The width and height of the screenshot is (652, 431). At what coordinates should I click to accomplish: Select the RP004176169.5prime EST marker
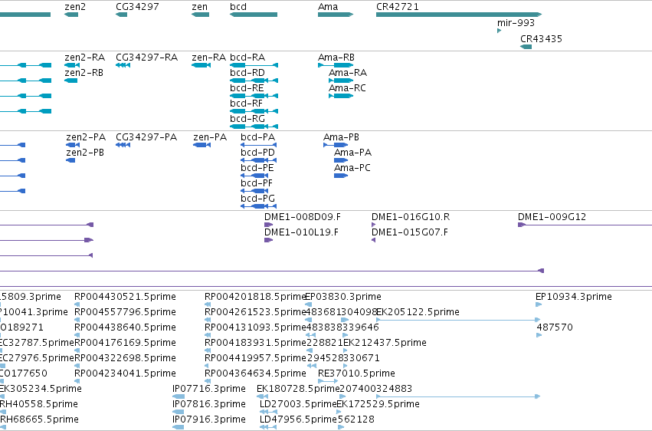pos(77,350)
